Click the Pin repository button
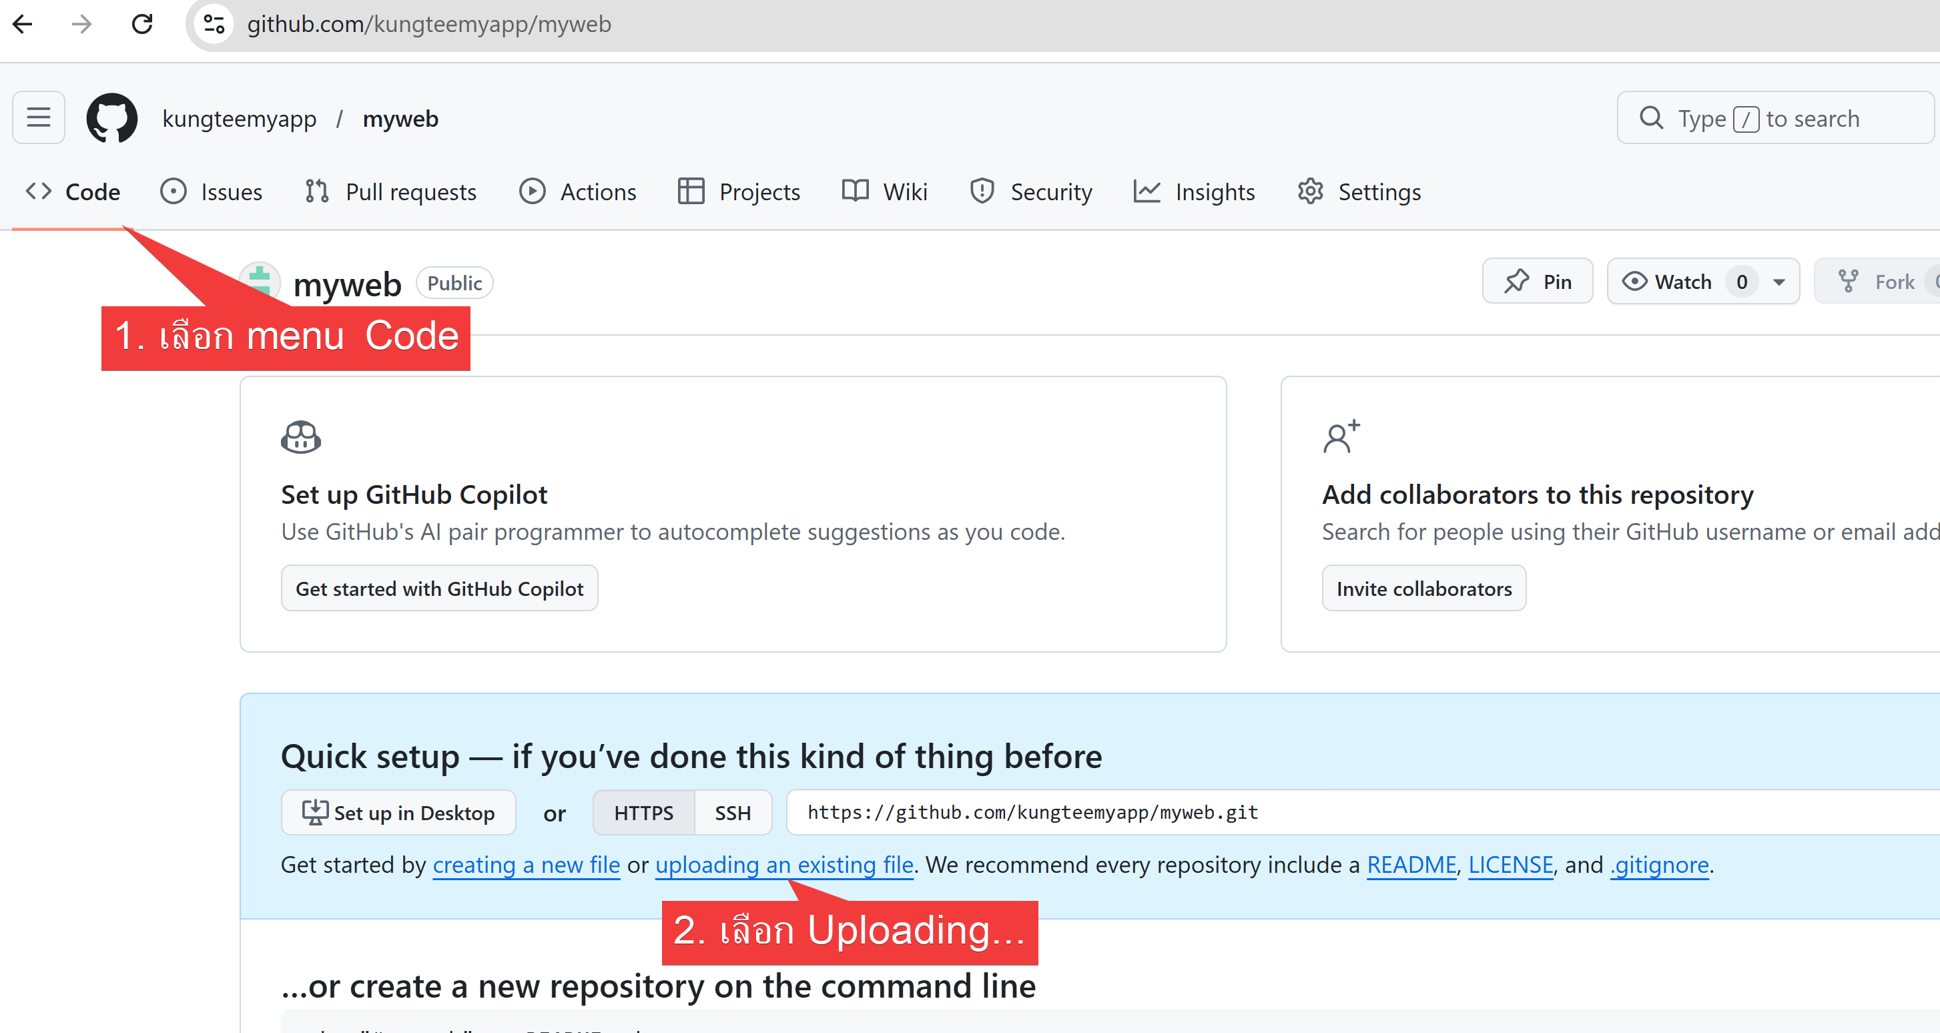This screenshot has width=1940, height=1033. [1537, 282]
